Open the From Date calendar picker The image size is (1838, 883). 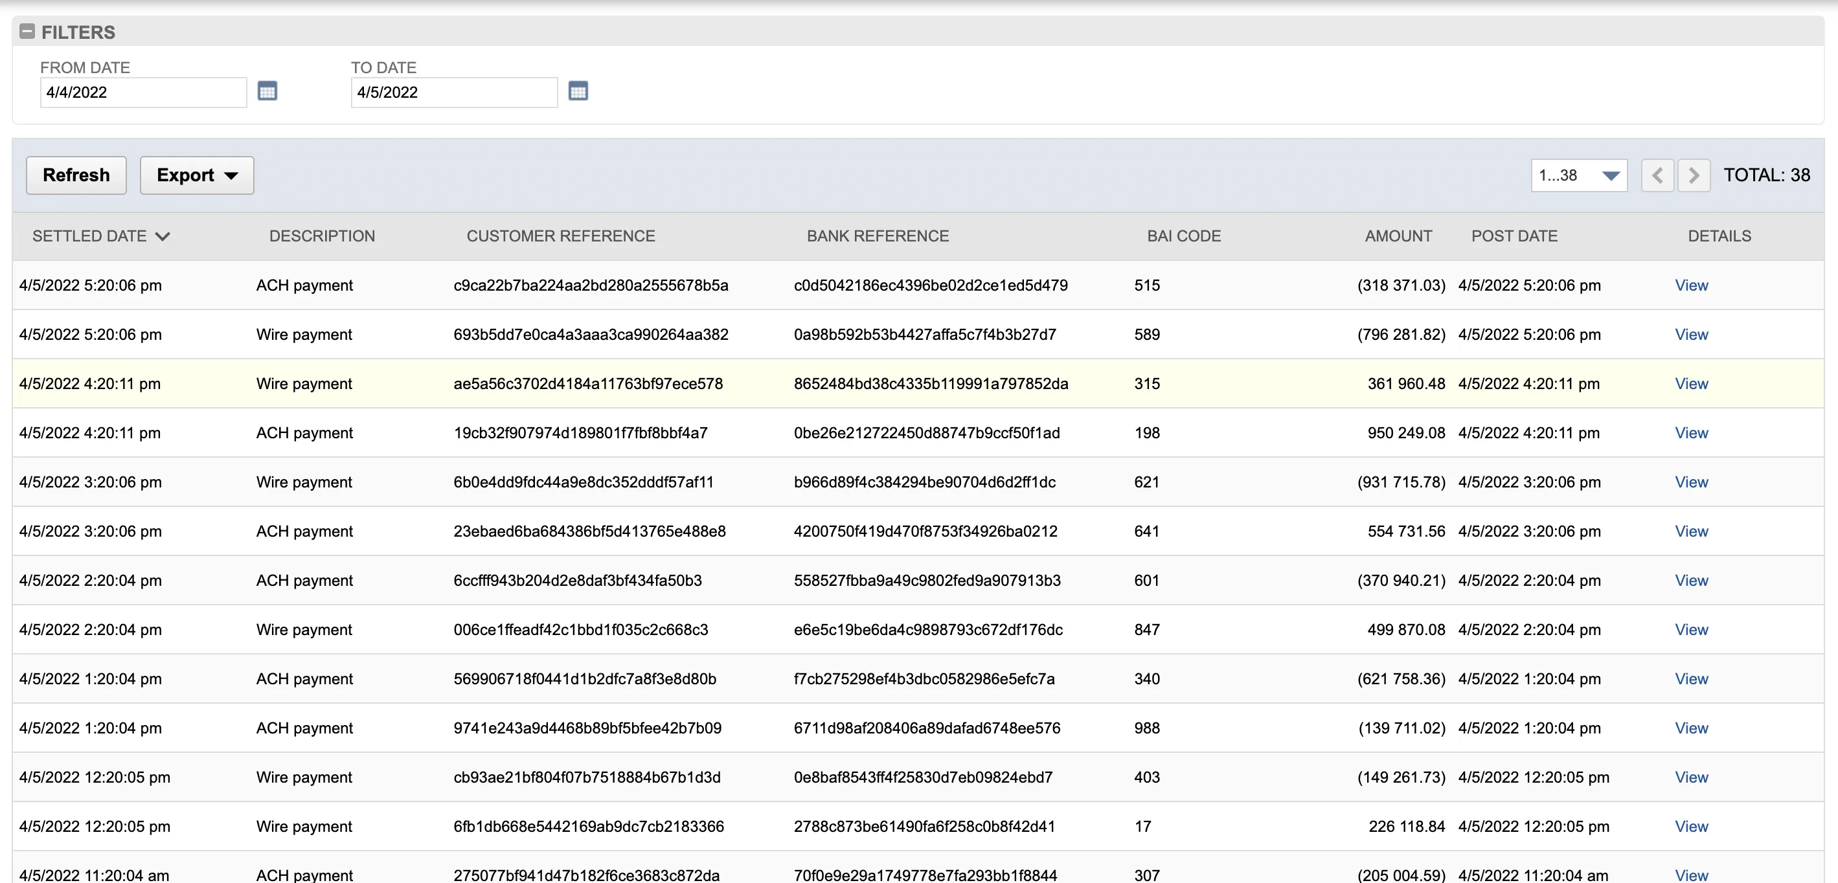(267, 91)
